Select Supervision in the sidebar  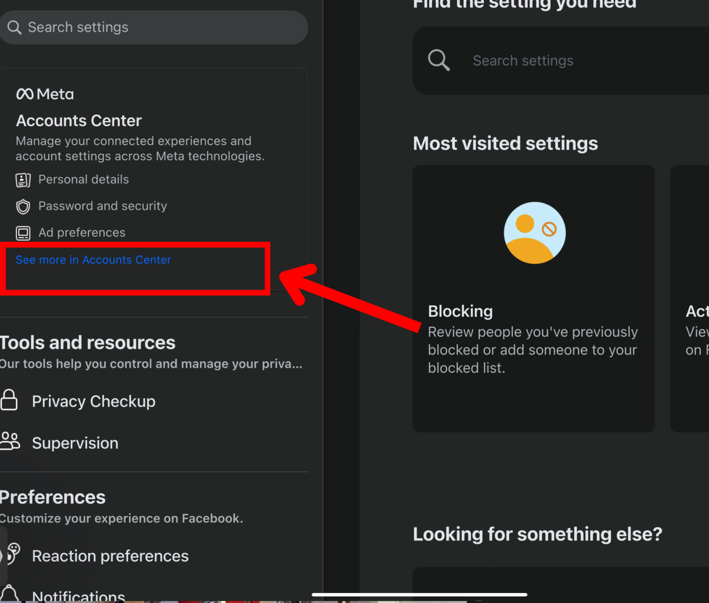tap(75, 443)
